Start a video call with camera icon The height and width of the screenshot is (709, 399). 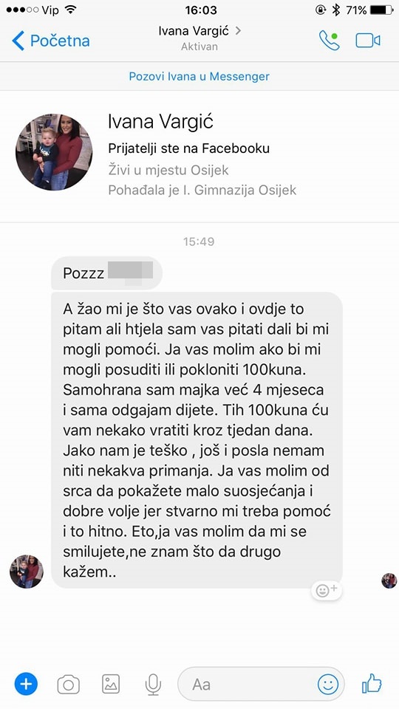point(367,41)
